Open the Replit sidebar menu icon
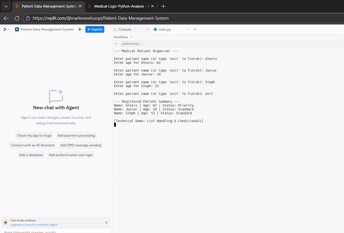 pos(6,29)
